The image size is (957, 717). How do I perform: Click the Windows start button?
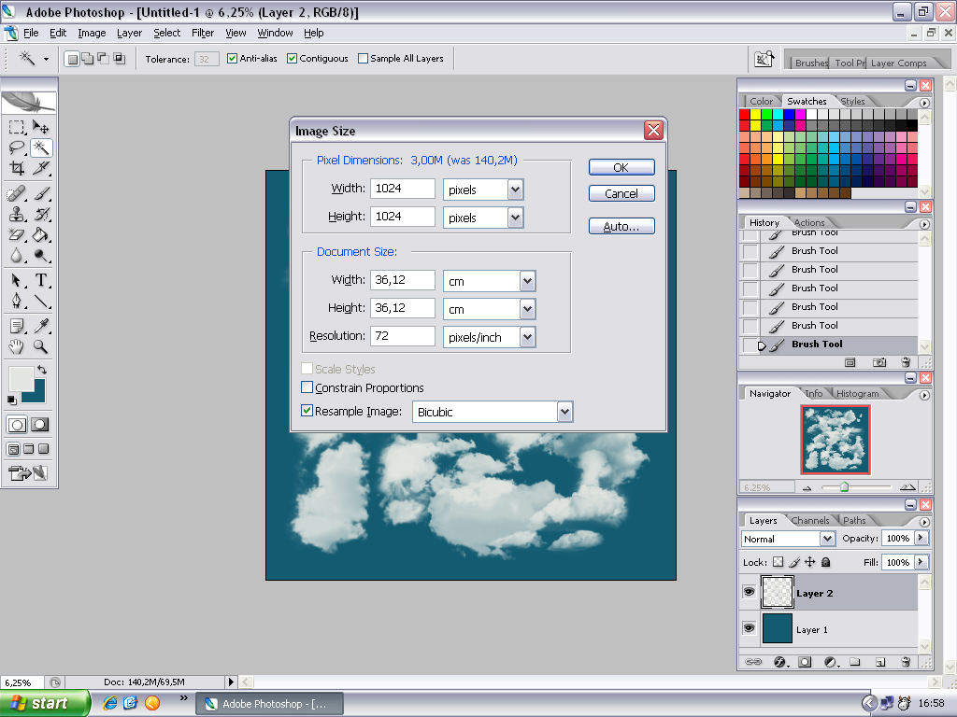pos(45,704)
